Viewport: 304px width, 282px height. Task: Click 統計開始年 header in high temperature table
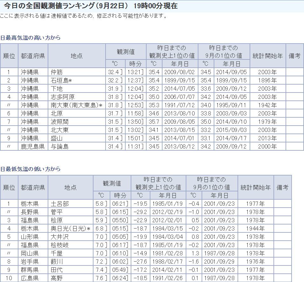(267, 56)
